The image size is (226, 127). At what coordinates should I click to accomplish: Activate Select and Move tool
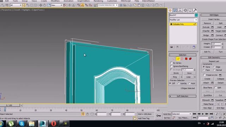pyautogui.click(x=41, y=5)
